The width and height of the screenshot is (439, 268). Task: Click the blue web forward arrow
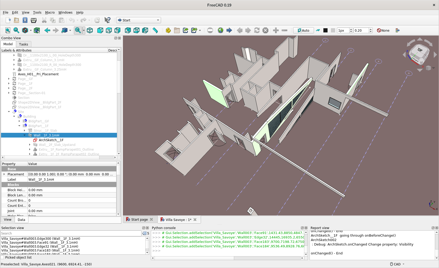coord(229,30)
